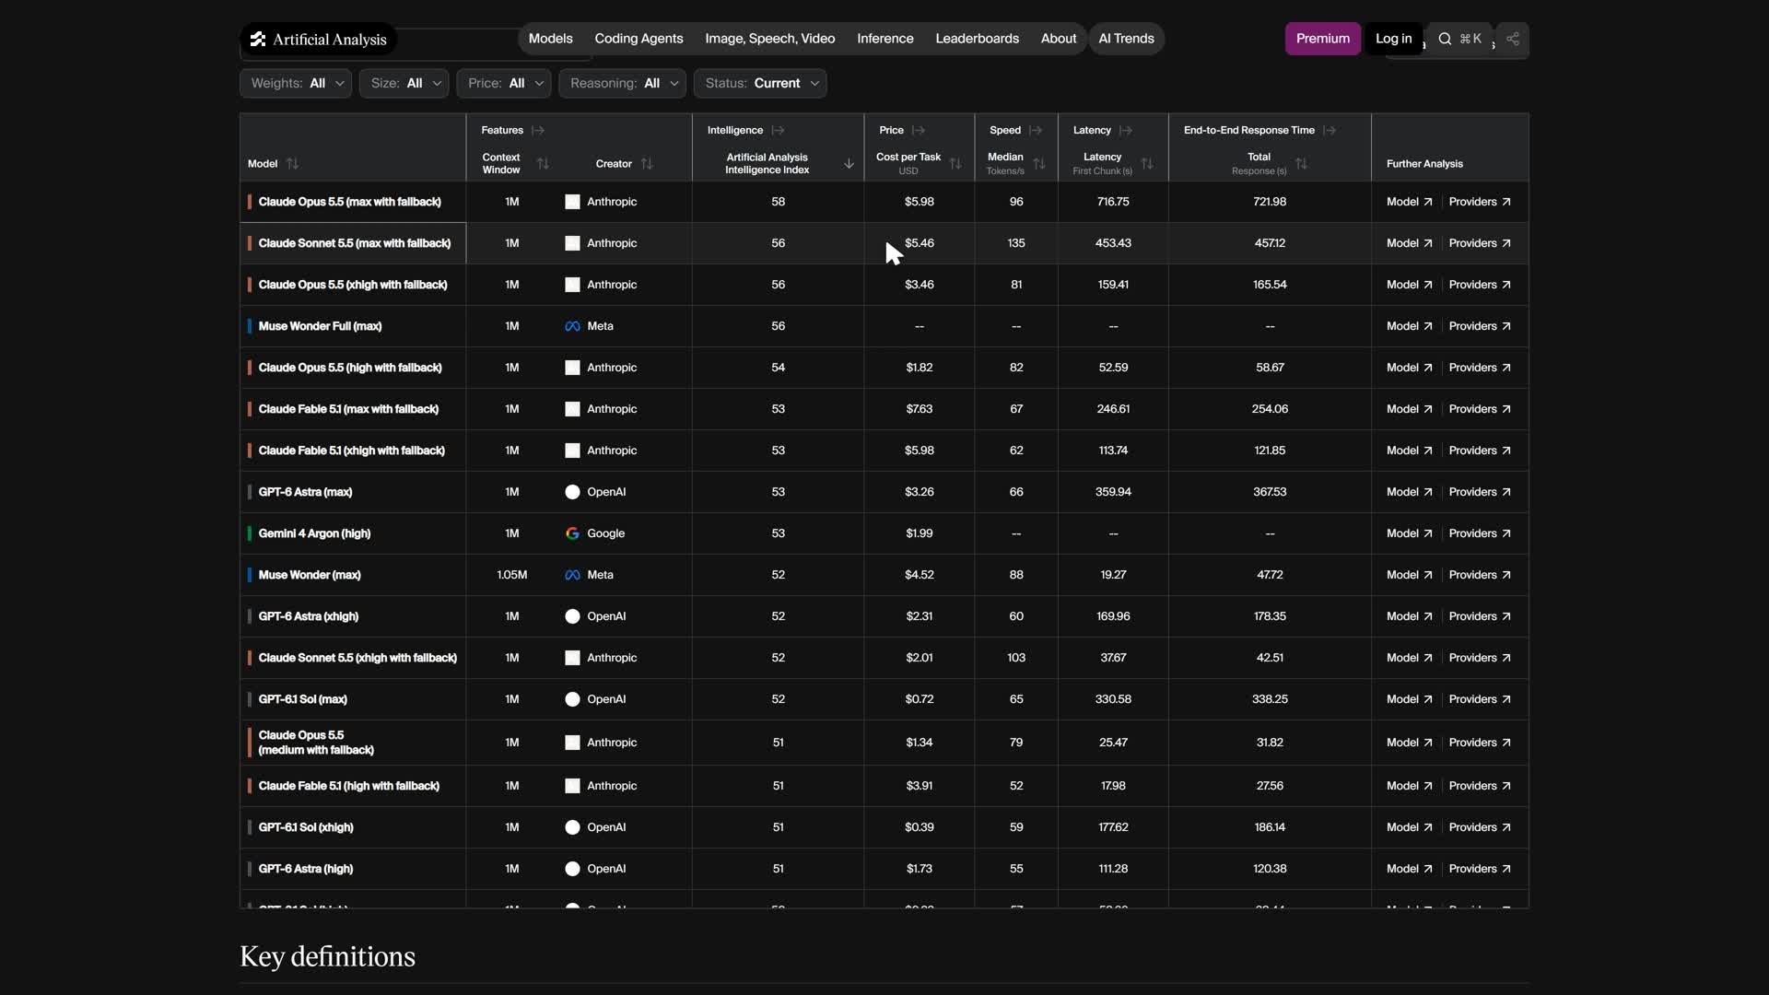Screen dimensions: 1769x995
Task: Open Providers link for Gemini 4 Argon (high)
Action: coord(1479,533)
